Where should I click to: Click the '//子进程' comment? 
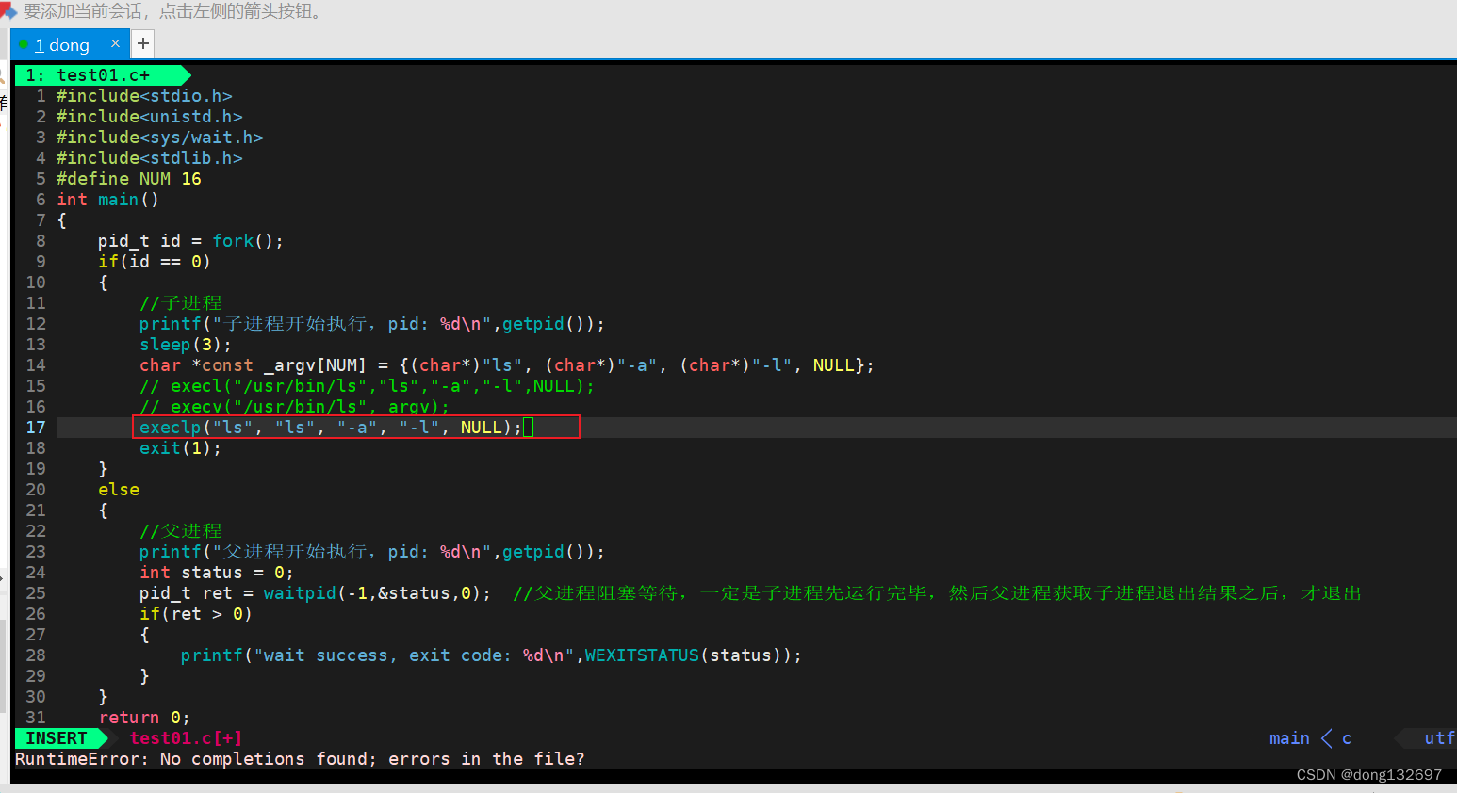(181, 303)
